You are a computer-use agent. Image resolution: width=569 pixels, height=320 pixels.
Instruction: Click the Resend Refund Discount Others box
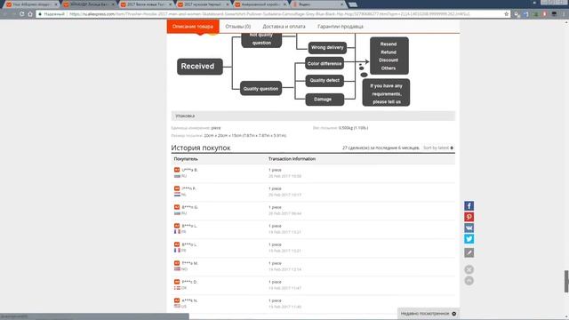[x=389, y=56]
